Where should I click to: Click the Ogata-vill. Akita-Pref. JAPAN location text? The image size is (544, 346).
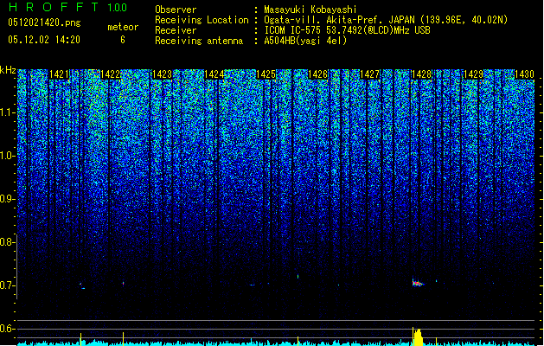pos(386,20)
